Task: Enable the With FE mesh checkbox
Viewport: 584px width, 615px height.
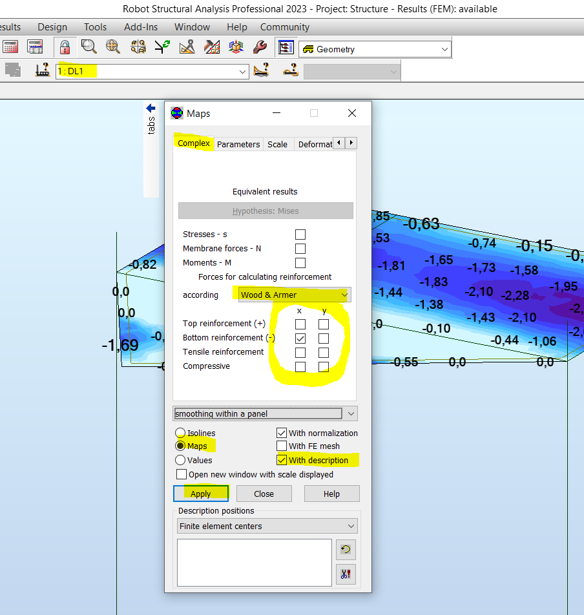Action: click(x=282, y=446)
